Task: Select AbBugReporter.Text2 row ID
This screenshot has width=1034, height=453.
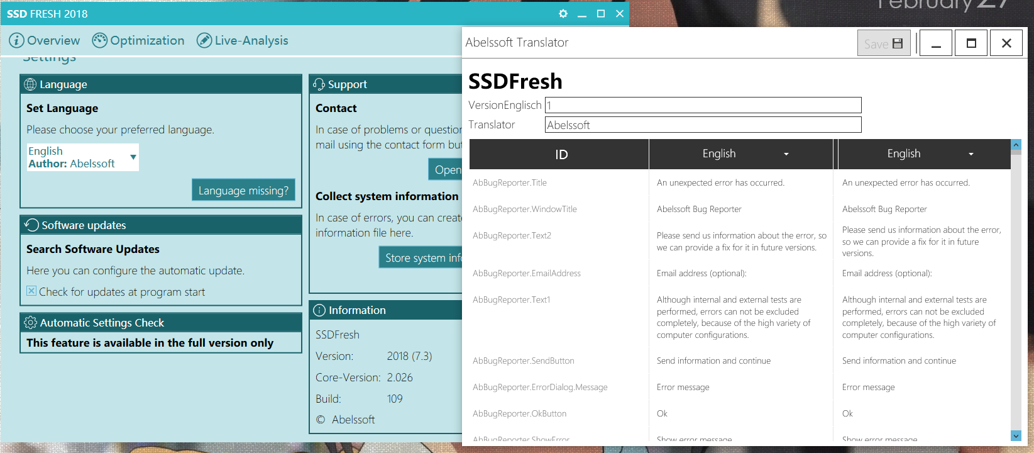Action: 512,236
